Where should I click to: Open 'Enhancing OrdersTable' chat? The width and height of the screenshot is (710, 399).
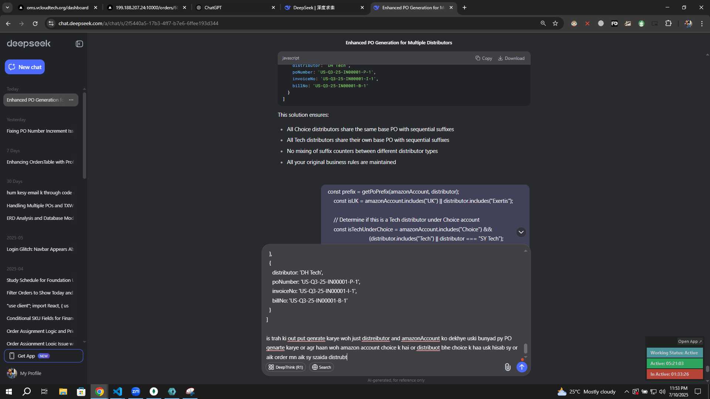40,162
